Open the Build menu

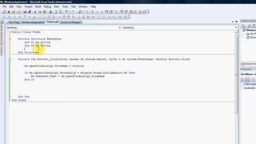point(38,6)
